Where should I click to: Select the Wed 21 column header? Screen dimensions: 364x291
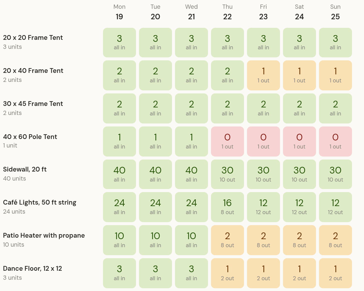(191, 12)
